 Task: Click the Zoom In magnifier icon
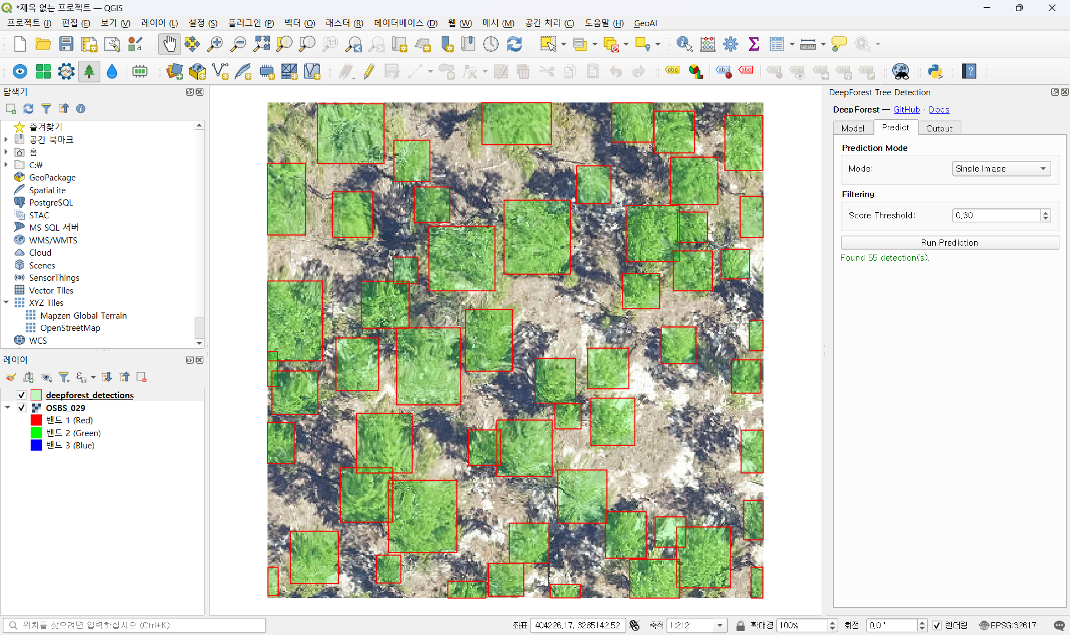[x=215, y=44]
